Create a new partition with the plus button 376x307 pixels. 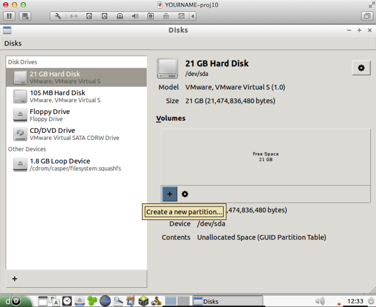[x=170, y=194]
